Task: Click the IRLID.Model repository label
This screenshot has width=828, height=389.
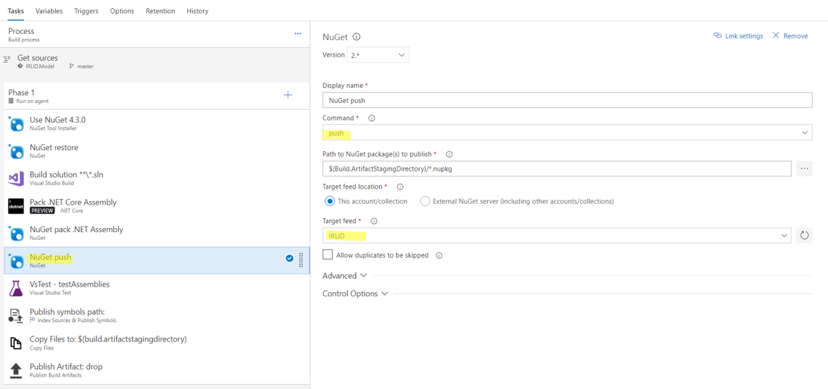Action: click(x=39, y=66)
